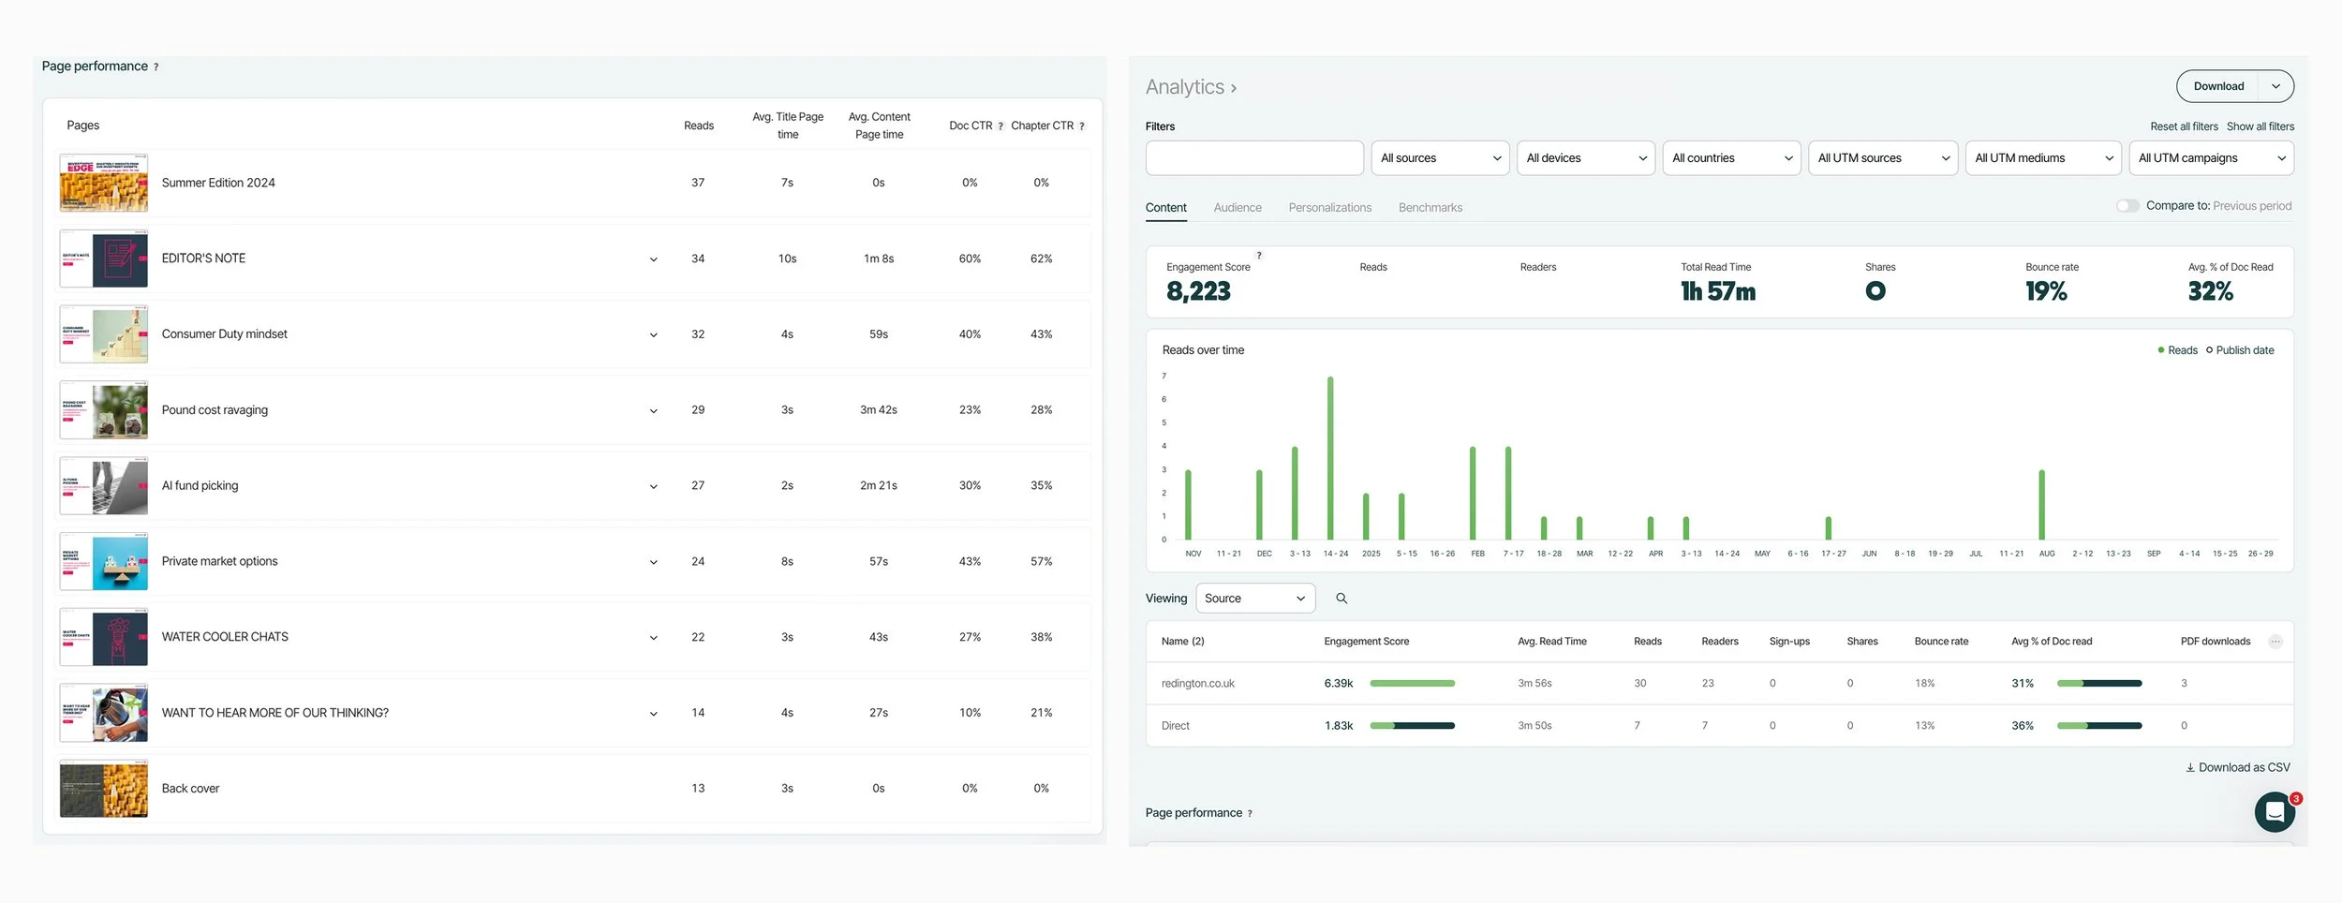The width and height of the screenshot is (2342, 903).
Task: Click redington.co.uk source row name
Action: tap(1197, 684)
